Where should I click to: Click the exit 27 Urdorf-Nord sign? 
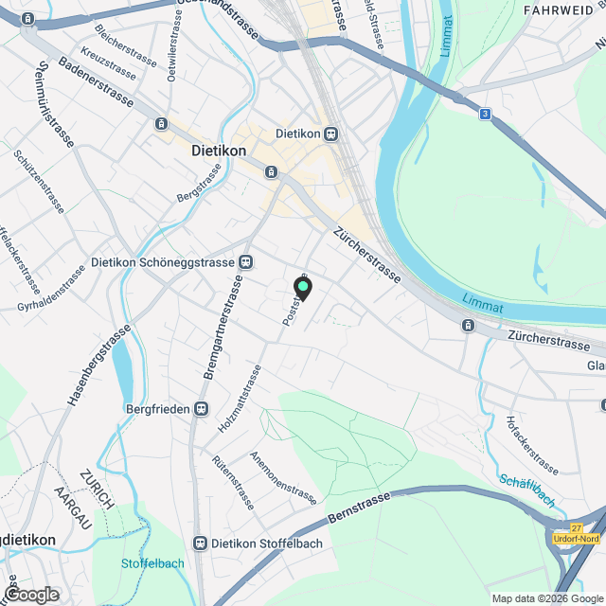point(576,534)
